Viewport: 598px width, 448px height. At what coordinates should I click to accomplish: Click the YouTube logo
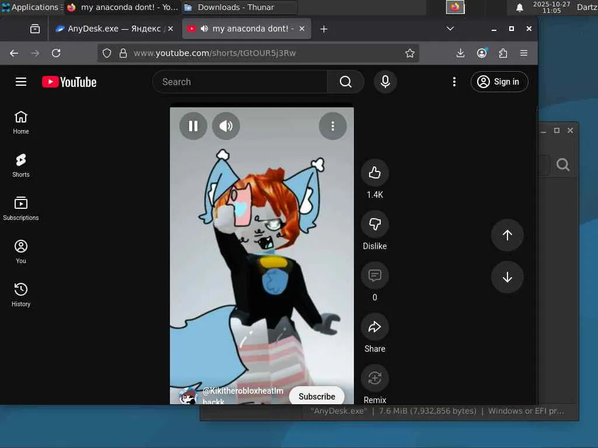[x=69, y=82]
